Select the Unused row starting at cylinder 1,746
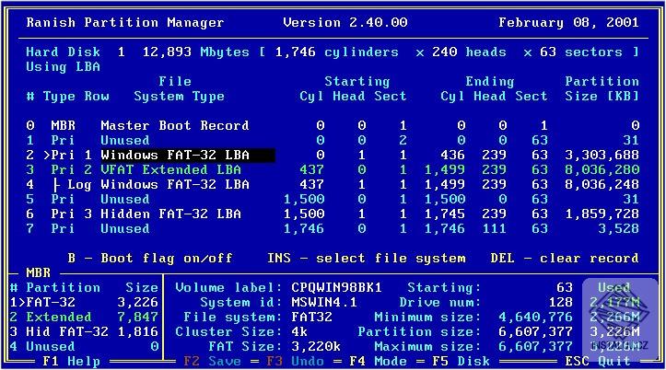 pos(333,228)
